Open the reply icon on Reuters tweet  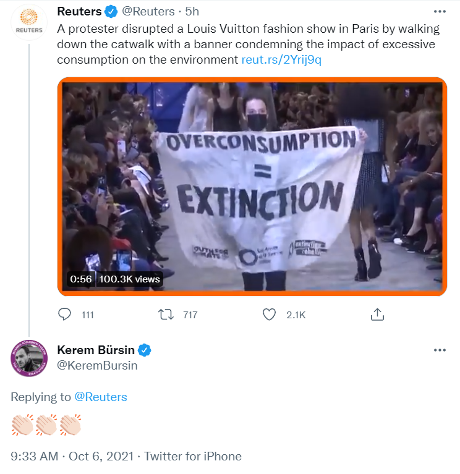pos(64,315)
